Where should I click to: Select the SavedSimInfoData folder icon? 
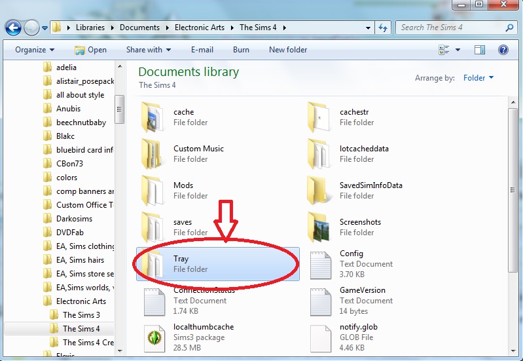coord(319,191)
